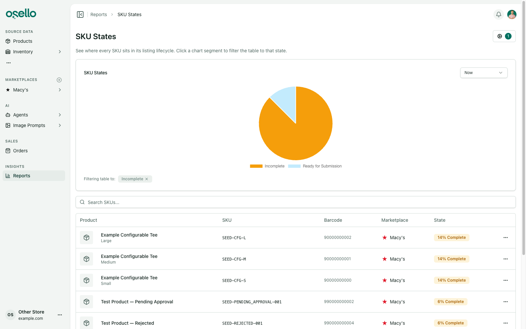526x329 pixels.
Task: Open the Now time range dropdown
Action: pos(484,73)
